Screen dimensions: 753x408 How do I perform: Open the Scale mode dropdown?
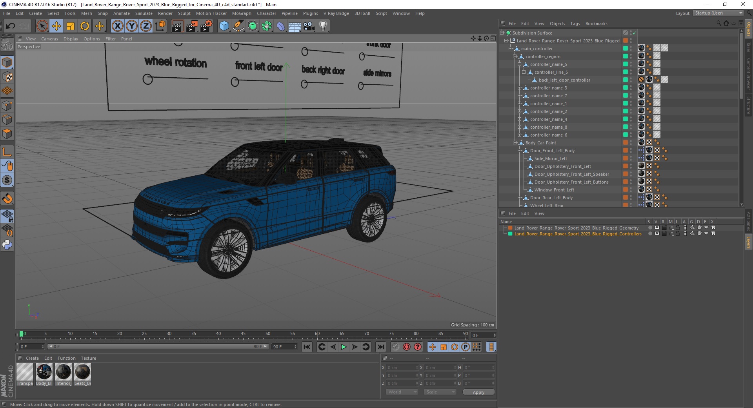[x=440, y=392]
